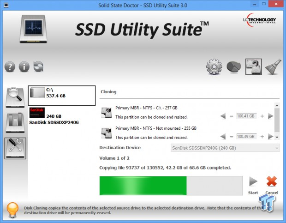Screen dimensions: 286x223
Task: Open the broom cleanup icon
Action: 273,66
